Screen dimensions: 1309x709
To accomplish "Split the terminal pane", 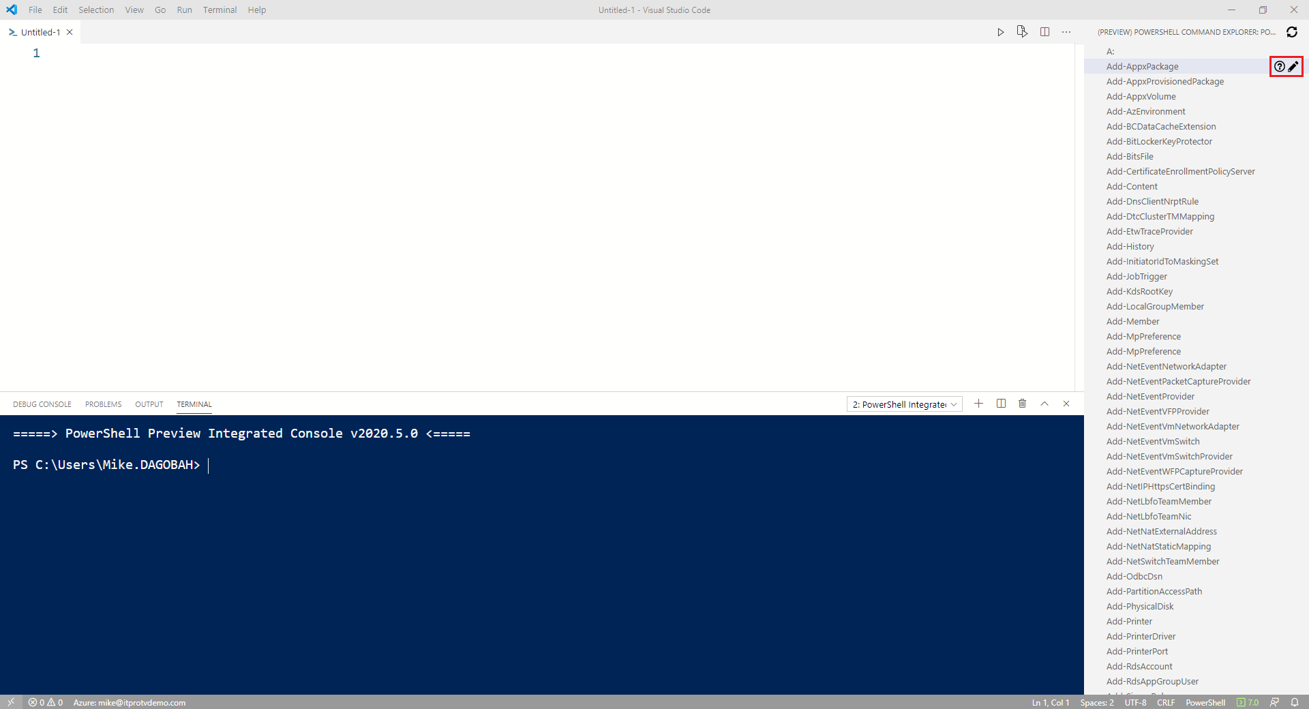I will click(x=1001, y=404).
